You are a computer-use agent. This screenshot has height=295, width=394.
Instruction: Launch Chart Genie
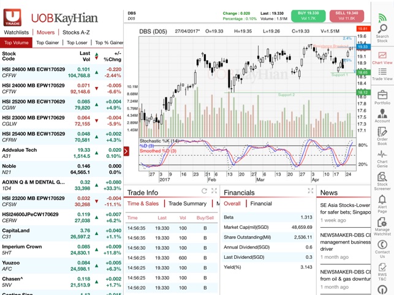[382, 159]
